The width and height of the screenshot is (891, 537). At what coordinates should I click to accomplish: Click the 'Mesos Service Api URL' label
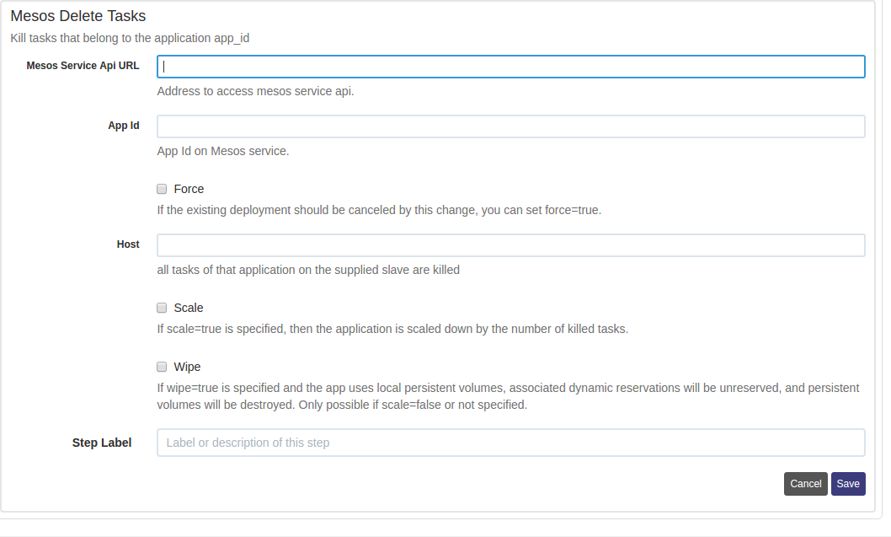pos(83,66)
